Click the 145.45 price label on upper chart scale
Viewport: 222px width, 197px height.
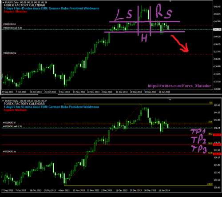217,7
